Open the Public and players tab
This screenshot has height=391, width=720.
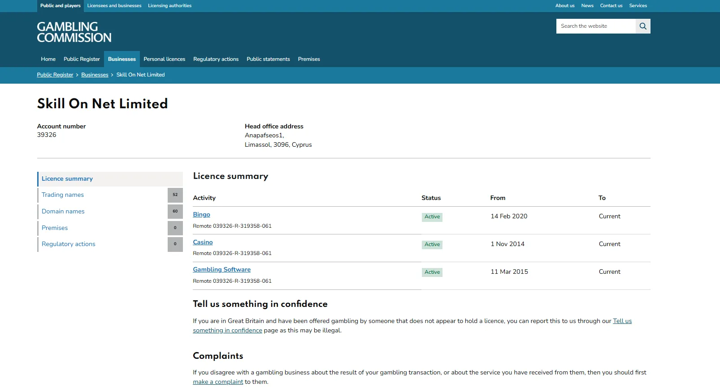pyautogui.click(x=61, y=6)
